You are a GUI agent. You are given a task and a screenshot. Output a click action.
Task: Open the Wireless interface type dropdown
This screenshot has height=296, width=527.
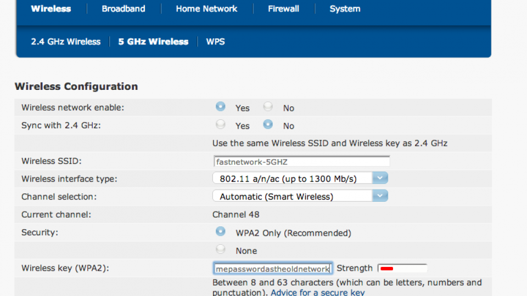click(300, 178)
